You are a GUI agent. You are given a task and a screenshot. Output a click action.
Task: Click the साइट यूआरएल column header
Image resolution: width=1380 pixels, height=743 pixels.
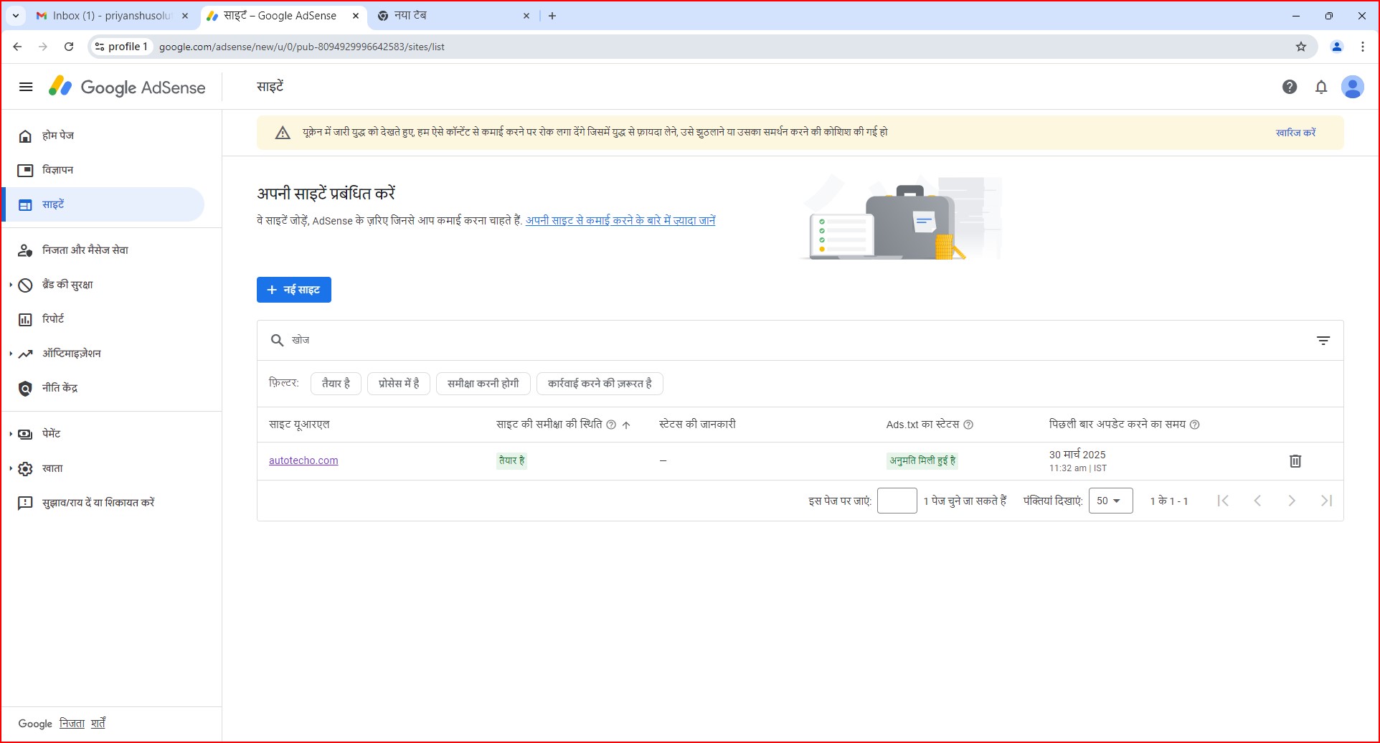(299, 425)
